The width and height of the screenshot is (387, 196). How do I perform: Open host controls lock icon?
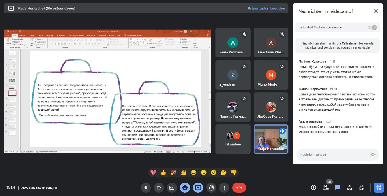tap(361, 187)
